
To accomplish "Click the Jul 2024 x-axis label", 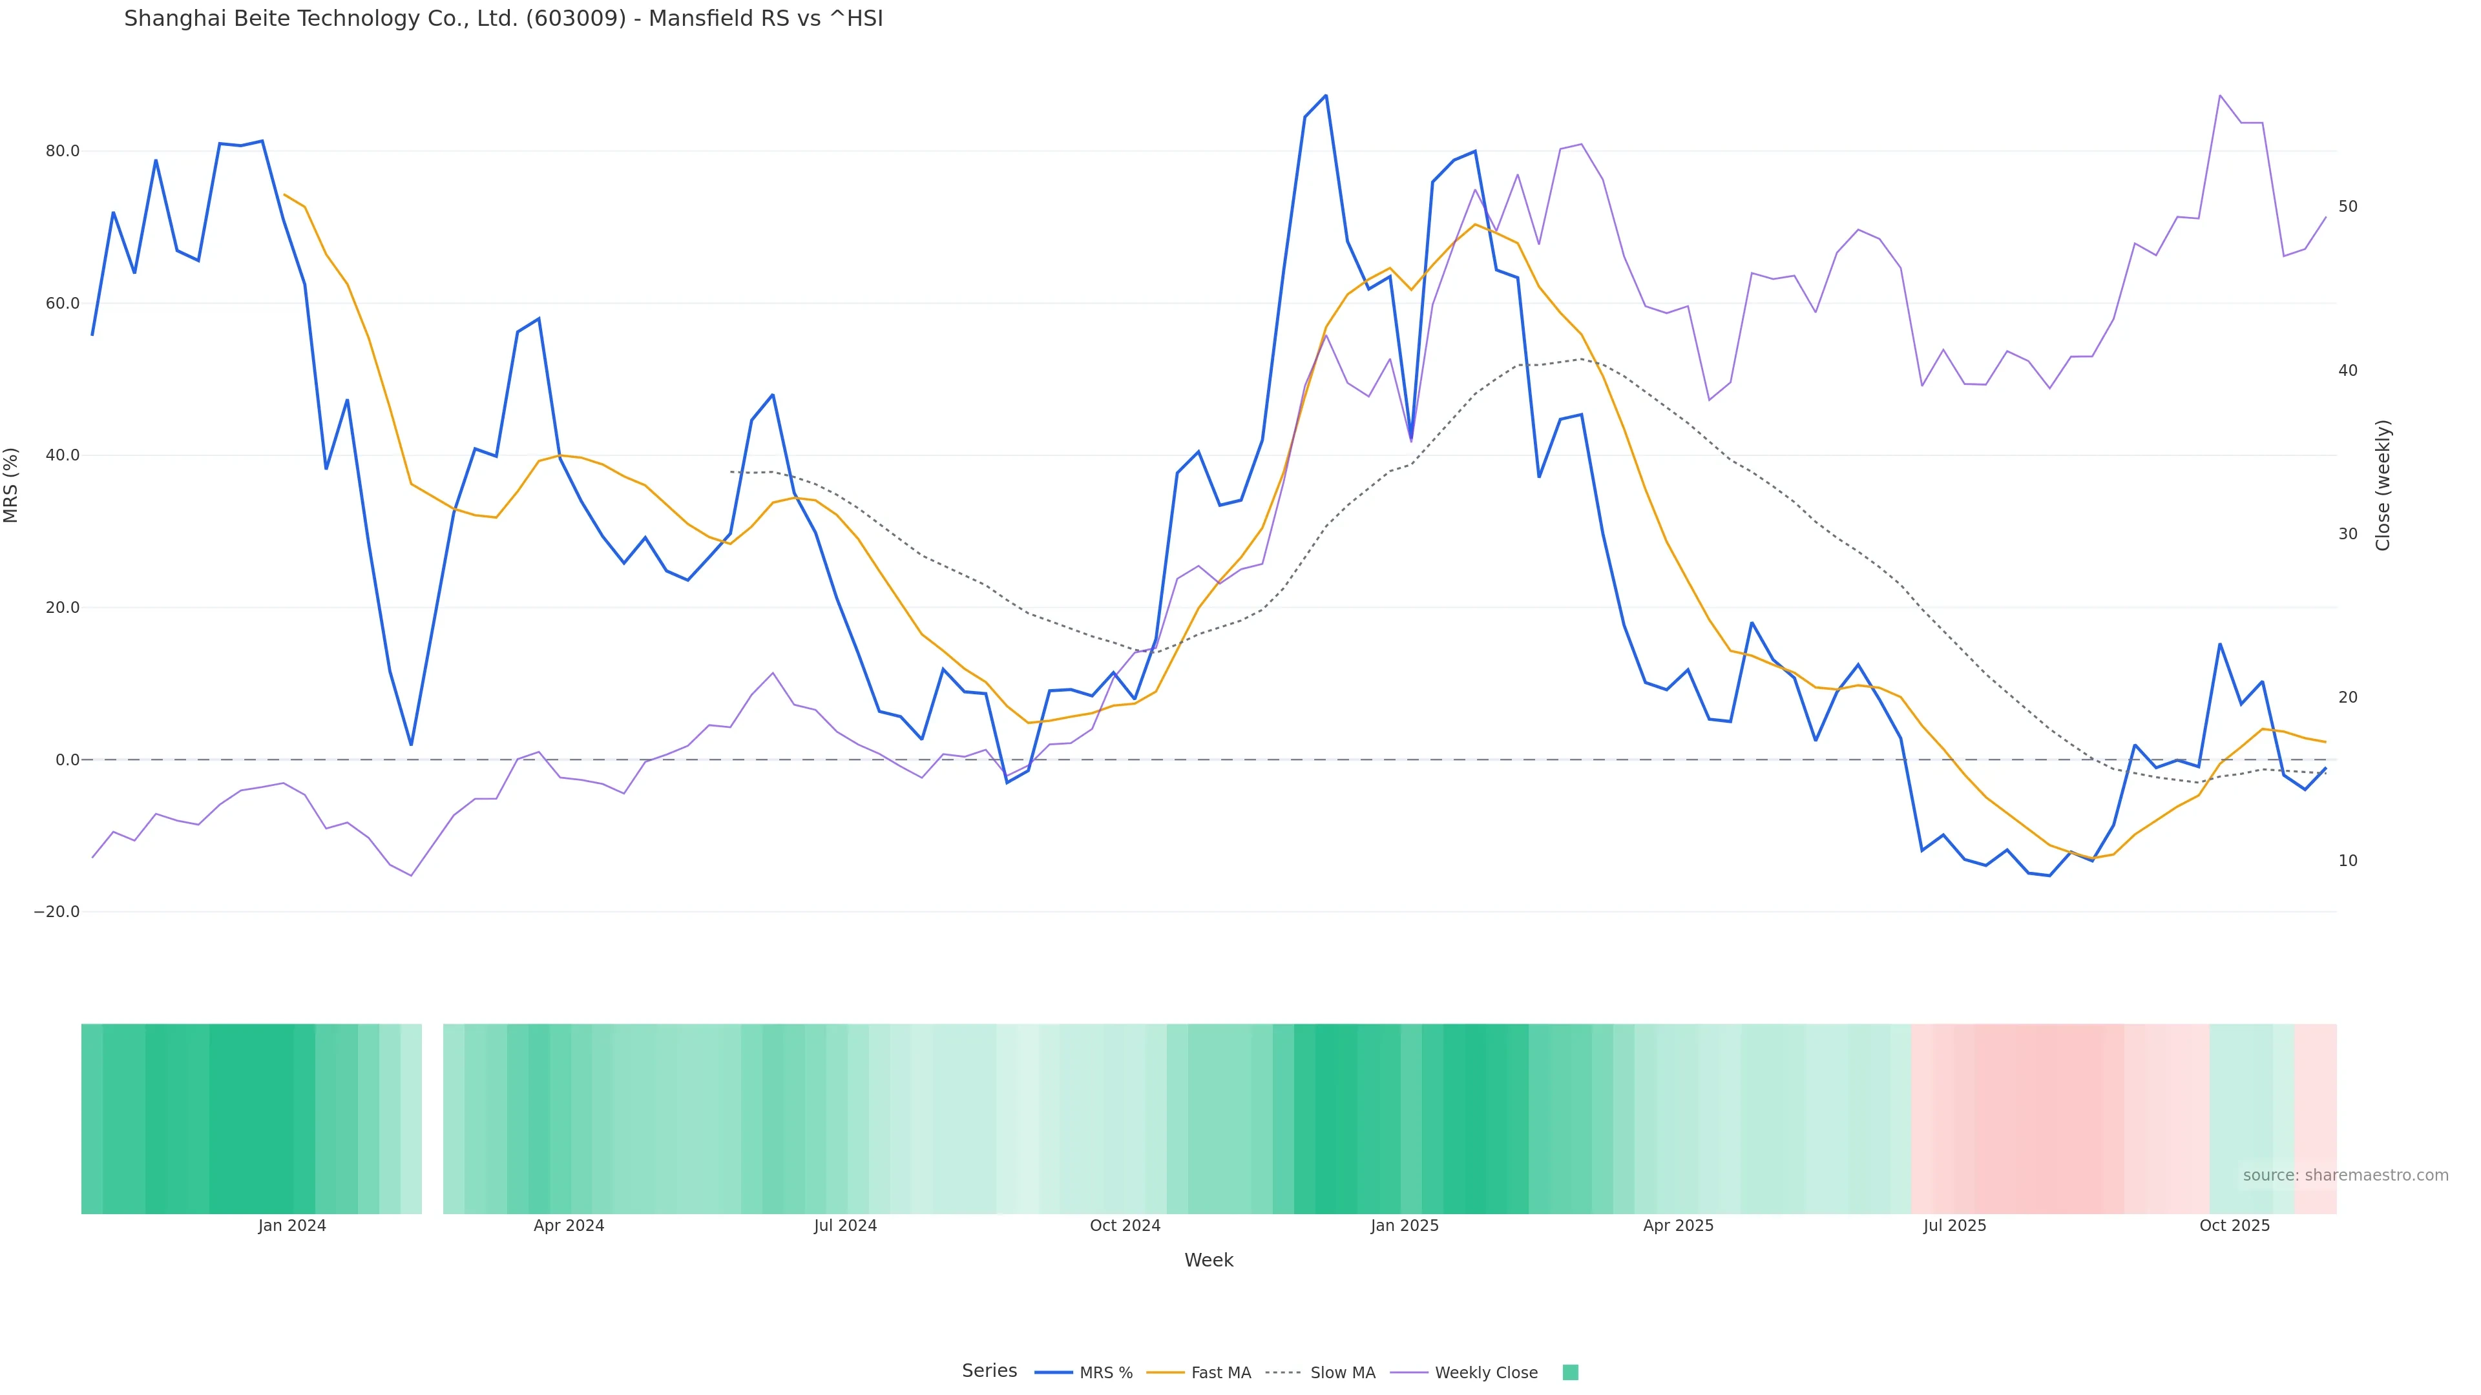I will pos(844,1226).
